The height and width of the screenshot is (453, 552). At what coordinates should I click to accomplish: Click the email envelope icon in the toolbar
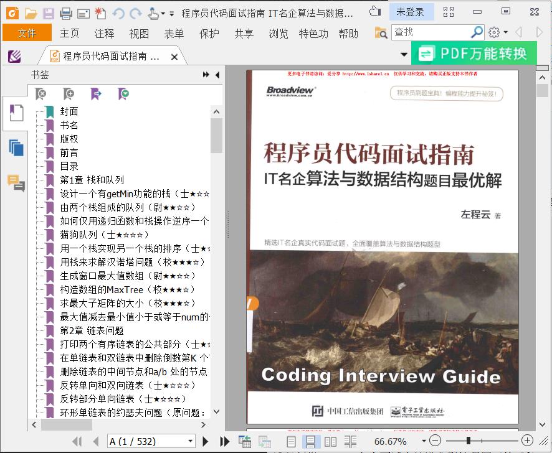pos(83,13)
